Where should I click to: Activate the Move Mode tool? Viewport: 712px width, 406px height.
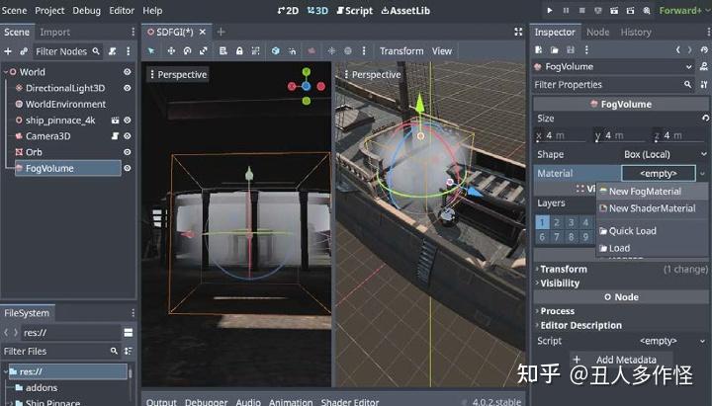point(171,51)
